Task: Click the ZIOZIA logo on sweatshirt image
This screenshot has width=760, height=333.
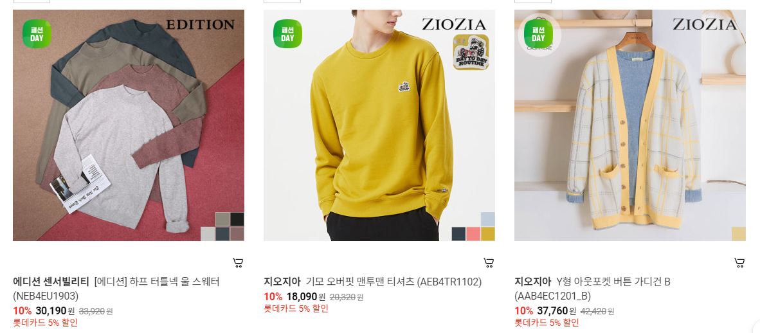Action: coord(454,24)
